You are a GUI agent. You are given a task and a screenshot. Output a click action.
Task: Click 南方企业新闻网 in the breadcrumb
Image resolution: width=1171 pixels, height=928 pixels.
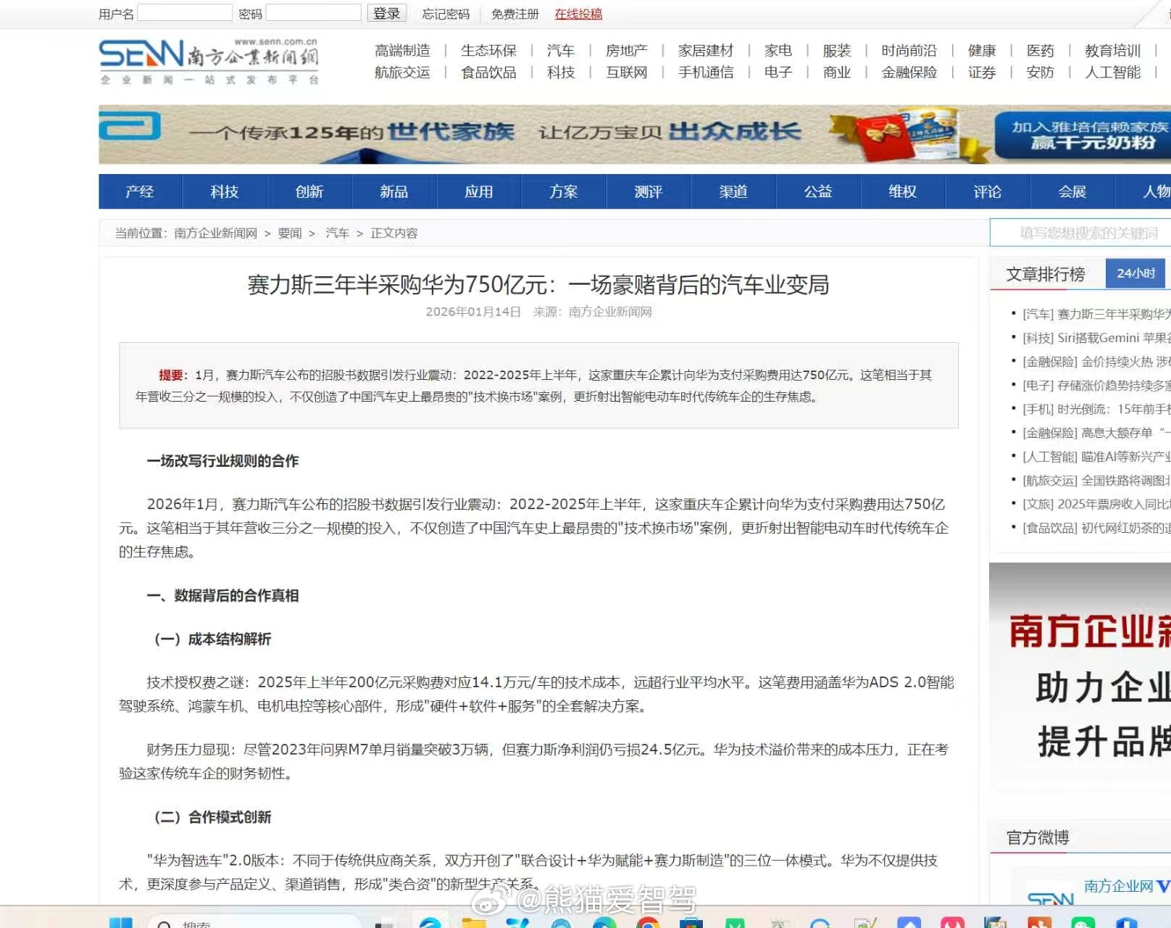(216, 233)
